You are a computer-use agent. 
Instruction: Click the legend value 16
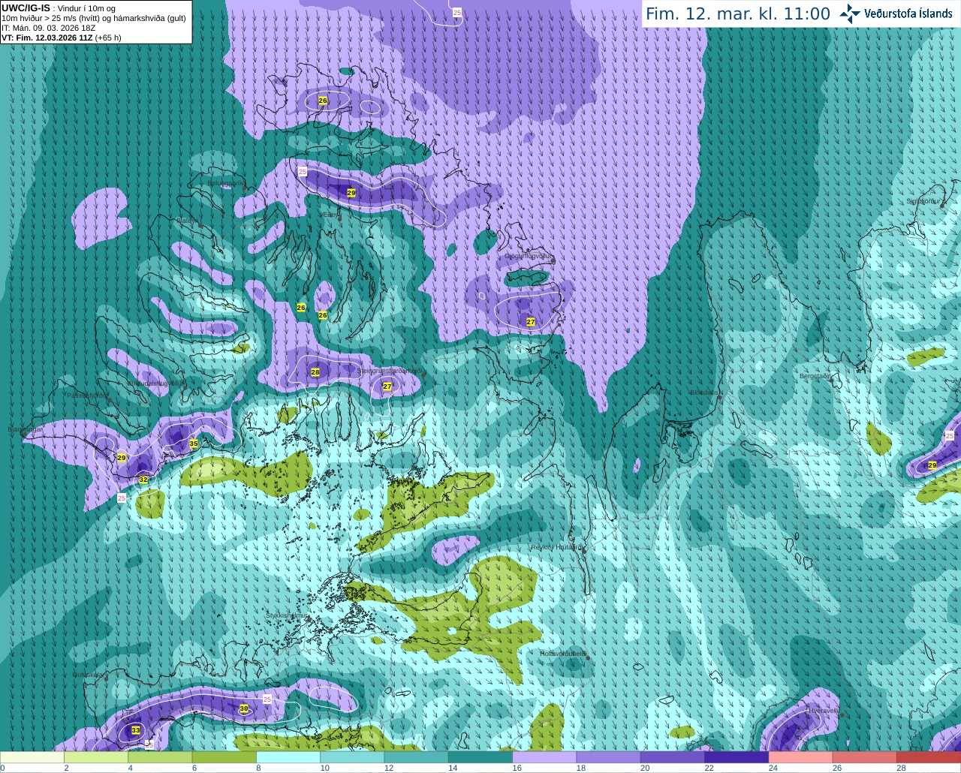coord(517,768)
